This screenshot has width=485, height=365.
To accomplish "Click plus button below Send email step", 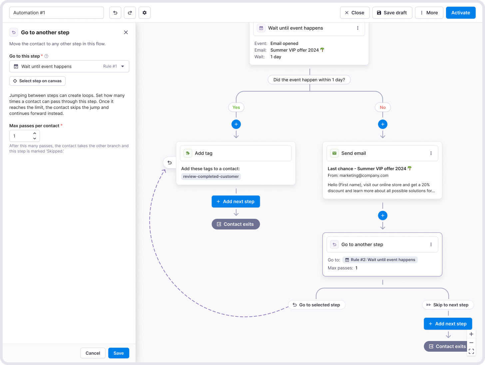I will [383, 215].
